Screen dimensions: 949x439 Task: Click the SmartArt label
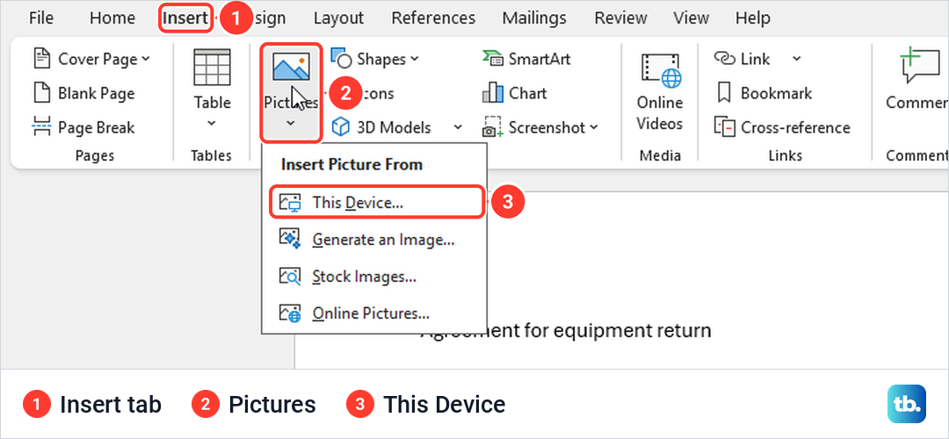click(540, 59)
